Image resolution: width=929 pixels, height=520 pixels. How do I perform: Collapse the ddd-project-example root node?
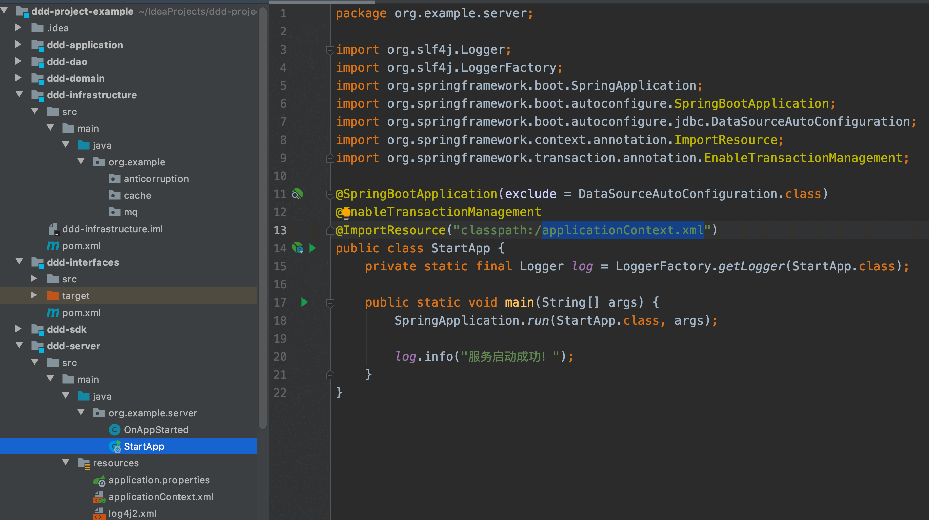click(x=5, y=11)
